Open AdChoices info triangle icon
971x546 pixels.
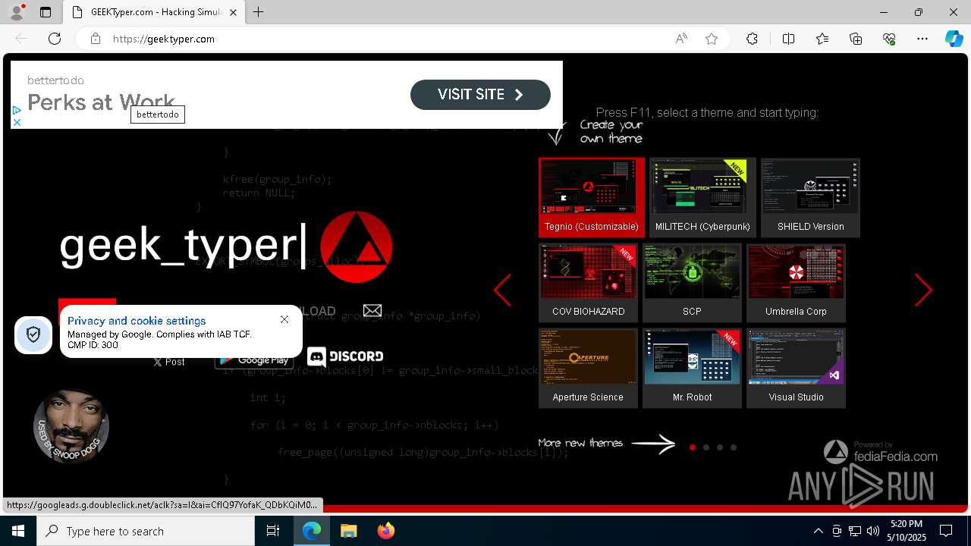point(17,111)
